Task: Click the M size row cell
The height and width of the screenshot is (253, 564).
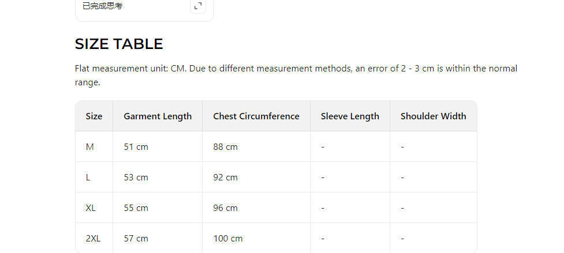Action: pyautogui.click(x=90, y=147)
